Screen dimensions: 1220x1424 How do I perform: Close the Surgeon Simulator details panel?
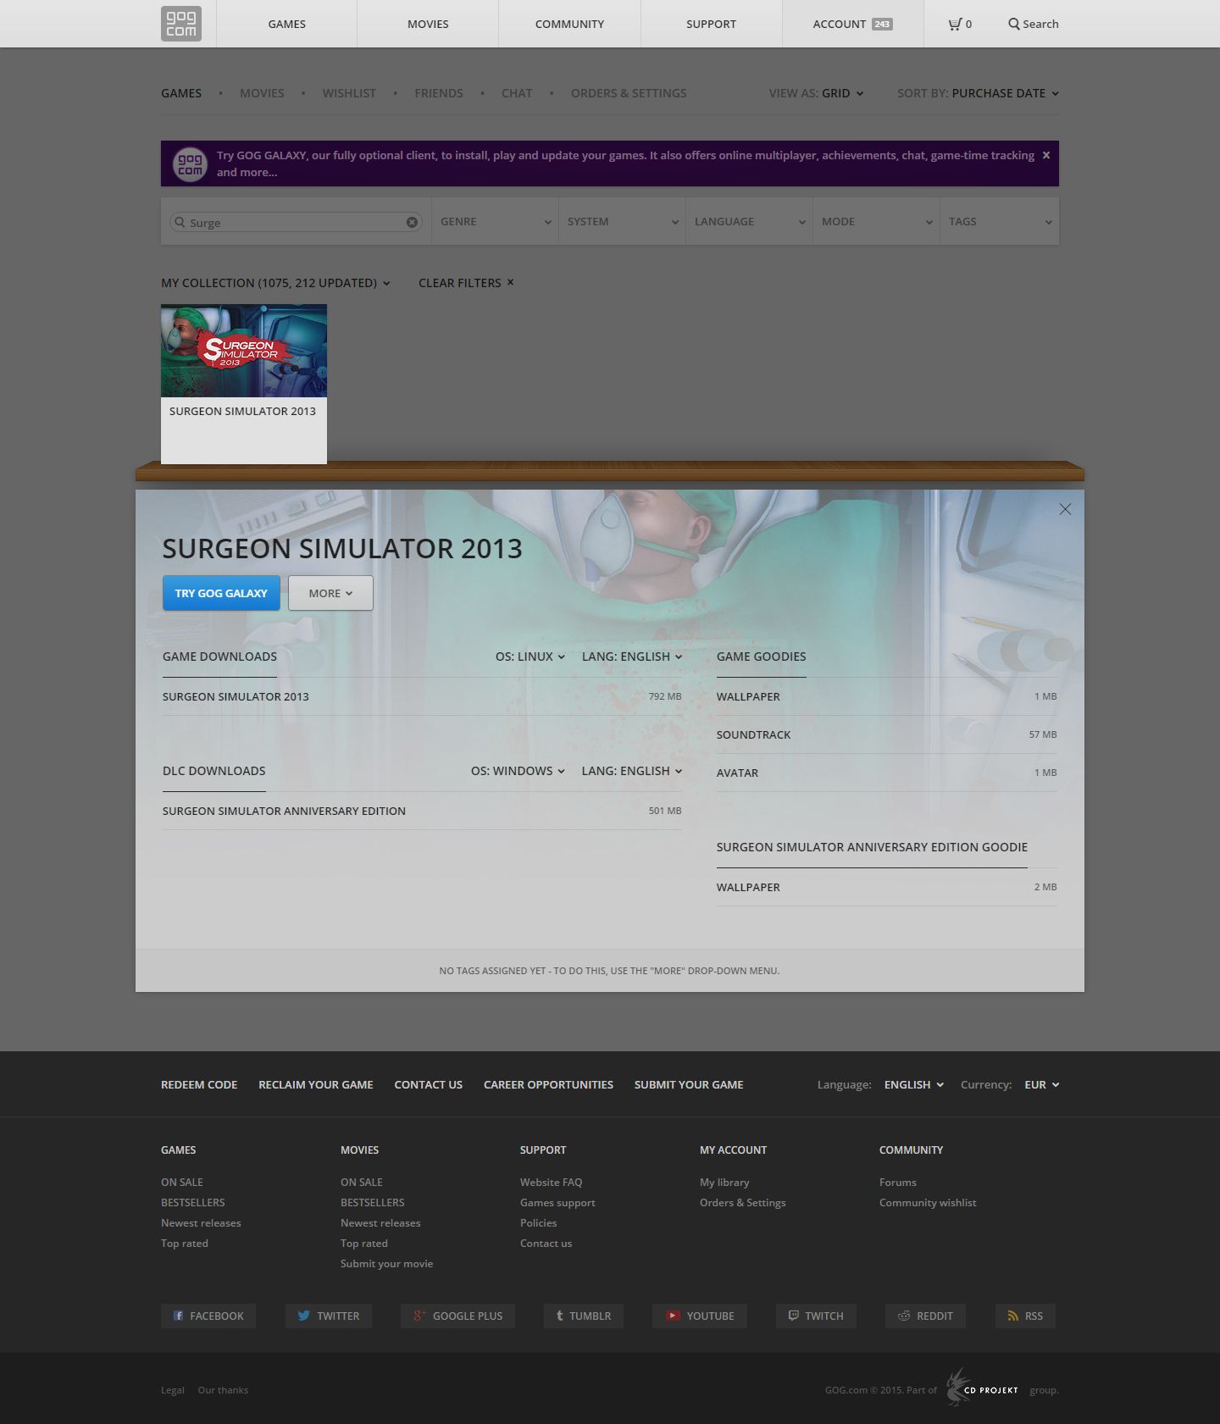[1065, 509]
